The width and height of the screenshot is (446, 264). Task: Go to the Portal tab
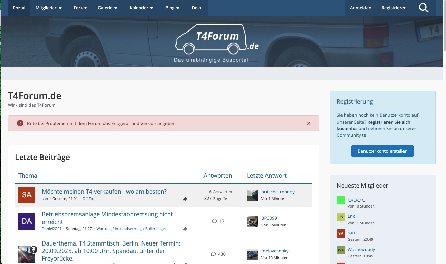click(19, 8)
